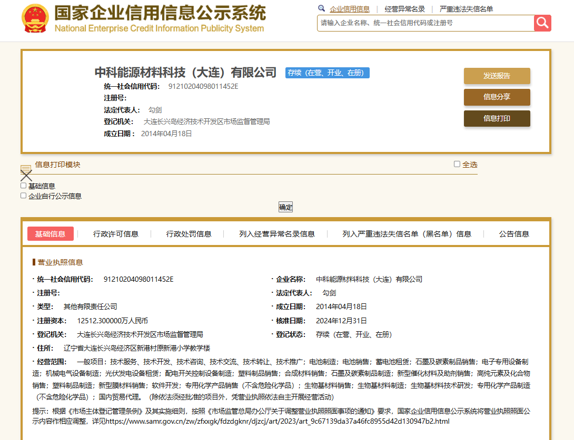Click 大连长兴岛经济技术开发区市场监督管理局 in header card
This screenshot has width=574, height=440.
[x=206, y=121]
